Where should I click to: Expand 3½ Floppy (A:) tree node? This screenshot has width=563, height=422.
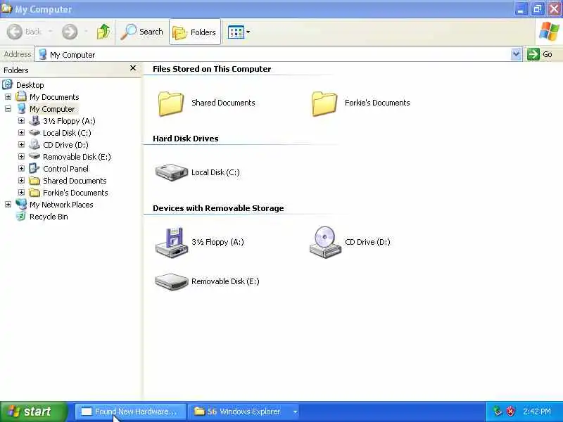pos(21,121)
